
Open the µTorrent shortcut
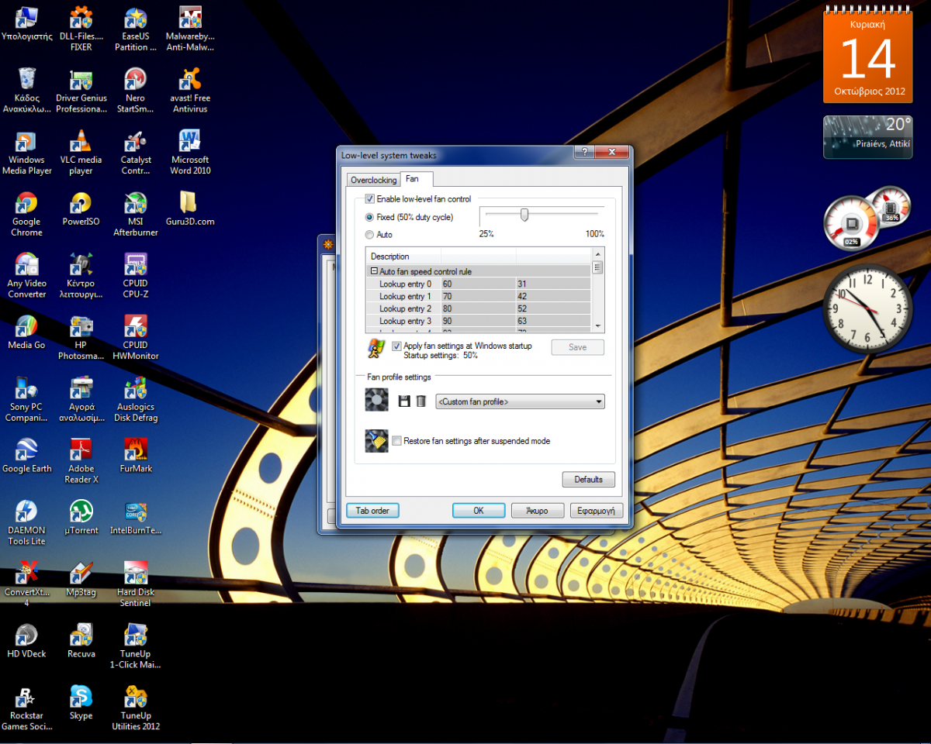click(81, 518)
